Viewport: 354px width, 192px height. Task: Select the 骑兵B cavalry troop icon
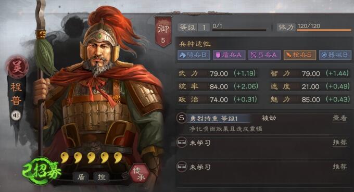pos(194,55)
